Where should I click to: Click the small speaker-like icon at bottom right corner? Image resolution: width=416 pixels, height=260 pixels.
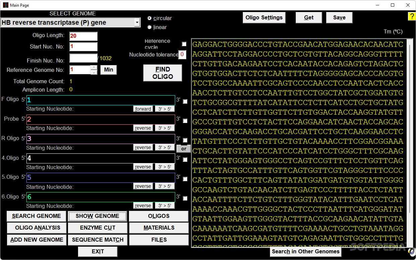coord(412,251)
